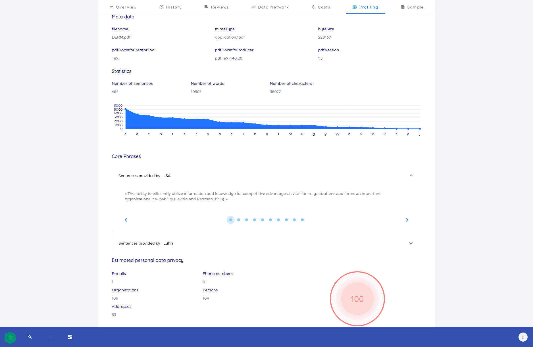The image size is (533, 347).
Task: Click chart data point for letter e
Action: (x=125, y=109)
